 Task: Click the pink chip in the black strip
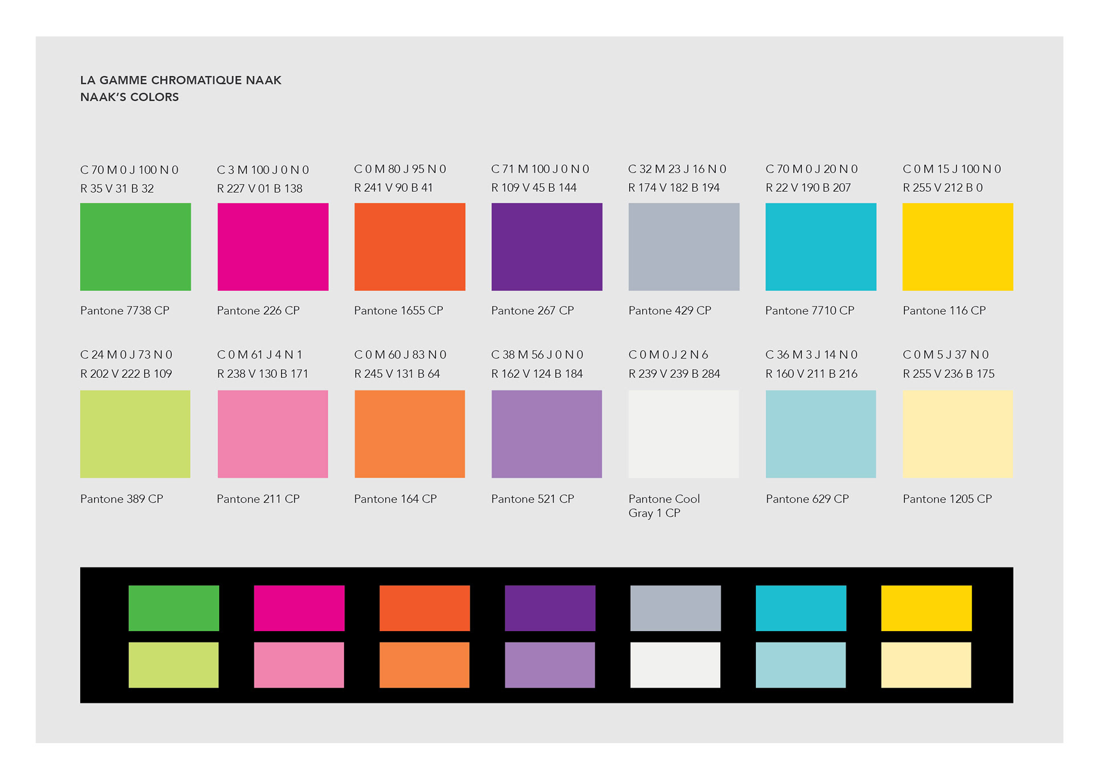pyautogui.click(x=299, y=665)
